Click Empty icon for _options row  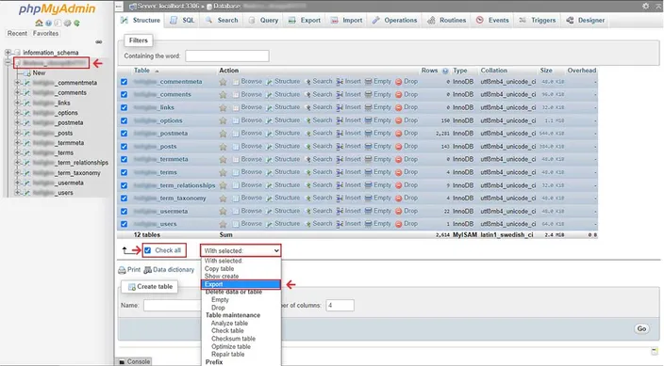pyautogui.click(x=369, y=120)
